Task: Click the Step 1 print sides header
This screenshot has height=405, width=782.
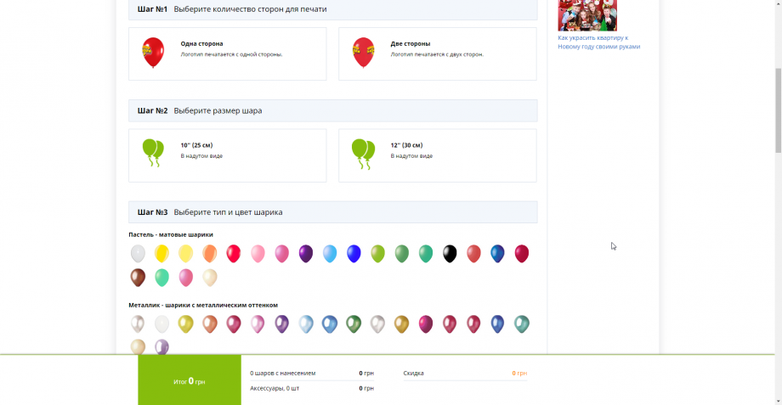Action: (332, 9)
